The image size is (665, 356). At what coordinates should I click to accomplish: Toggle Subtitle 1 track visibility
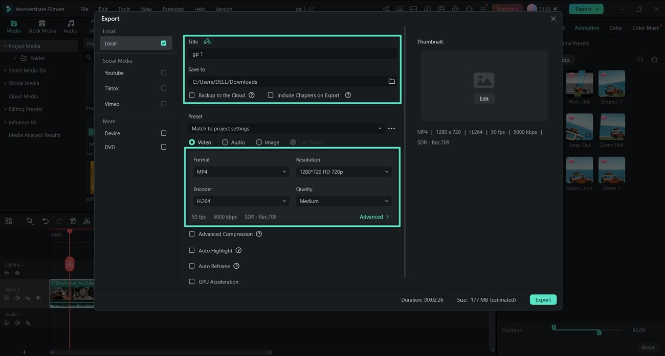pos(17,273)
